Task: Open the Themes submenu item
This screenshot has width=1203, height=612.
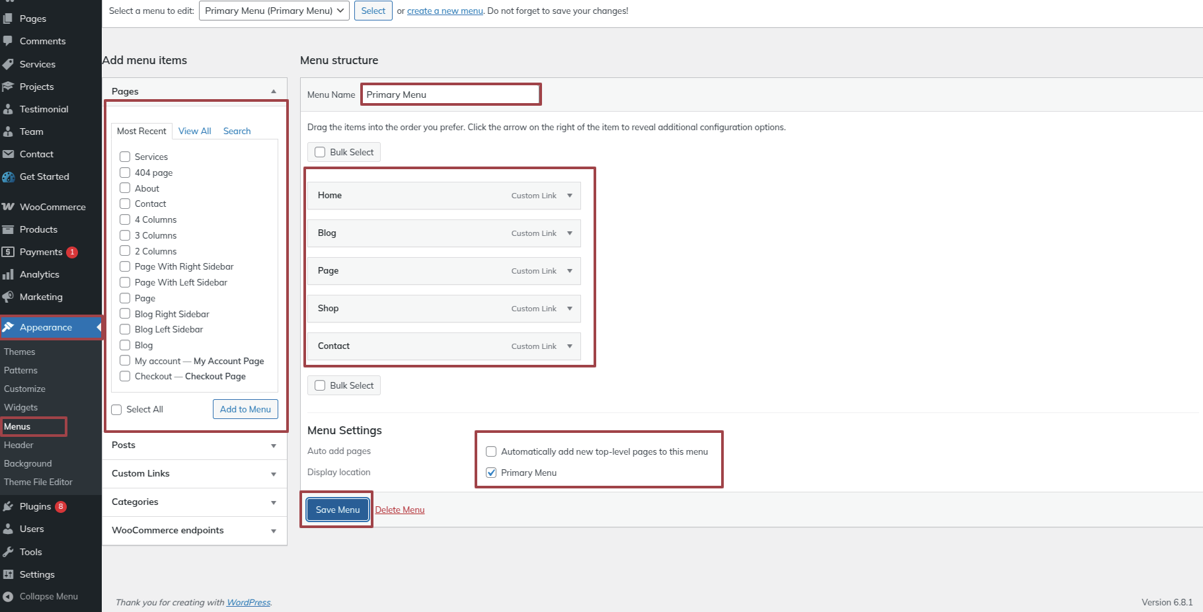Action: pos(20,352)
